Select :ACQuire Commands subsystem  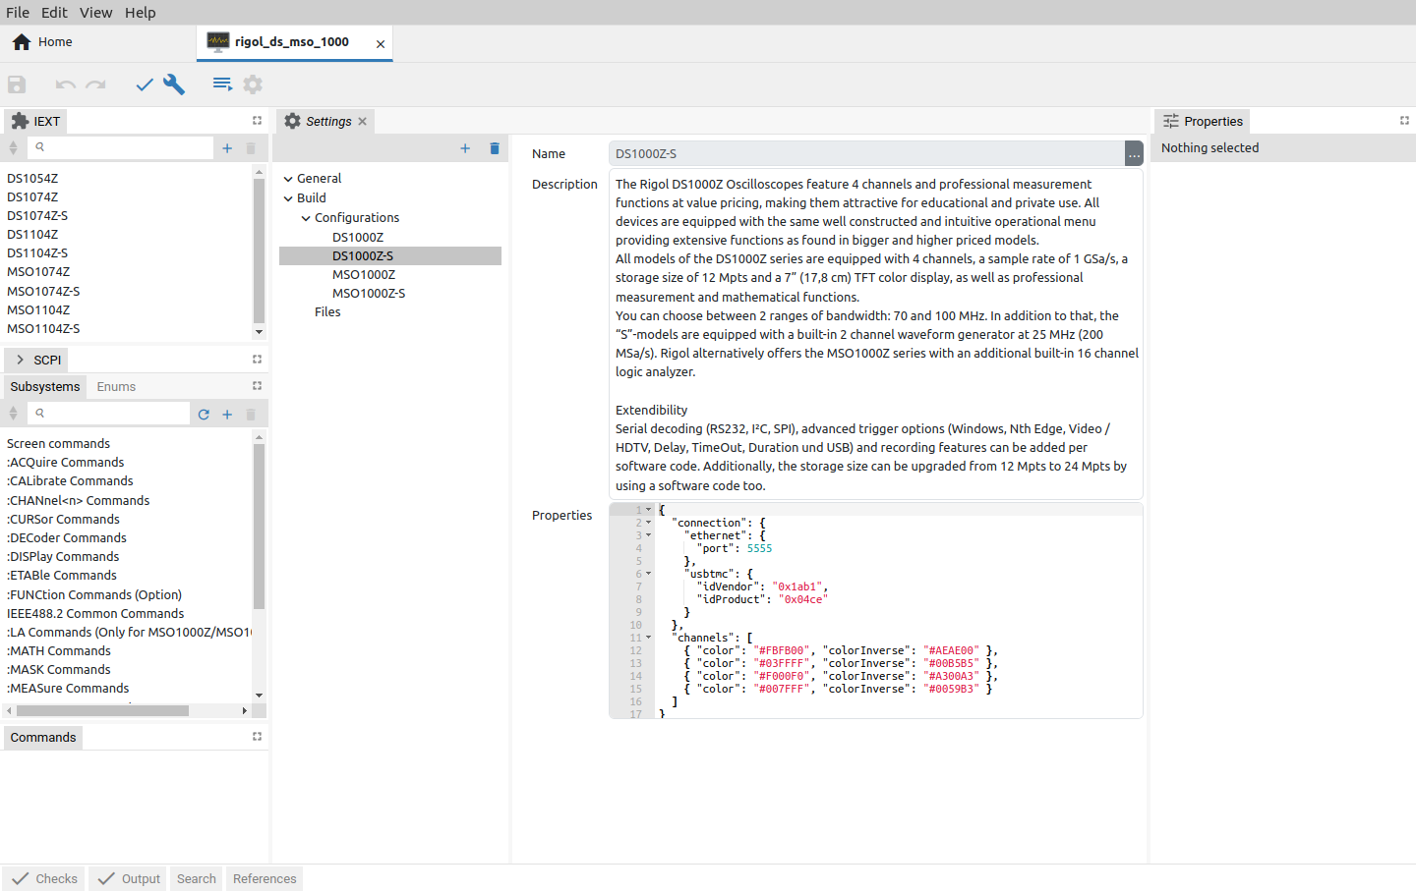66,463
